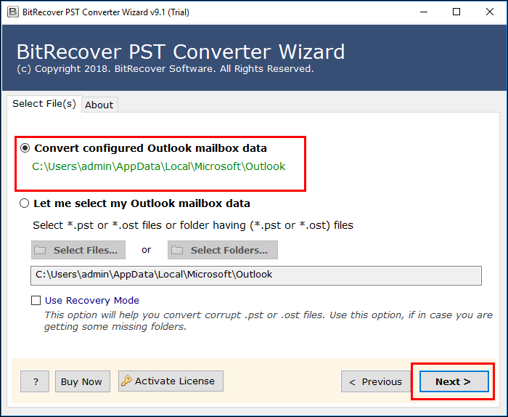This screenshot has height=417, width=508.
Task: Enable the Use Recovery Mode checkbox
Action: pos(36,301)
